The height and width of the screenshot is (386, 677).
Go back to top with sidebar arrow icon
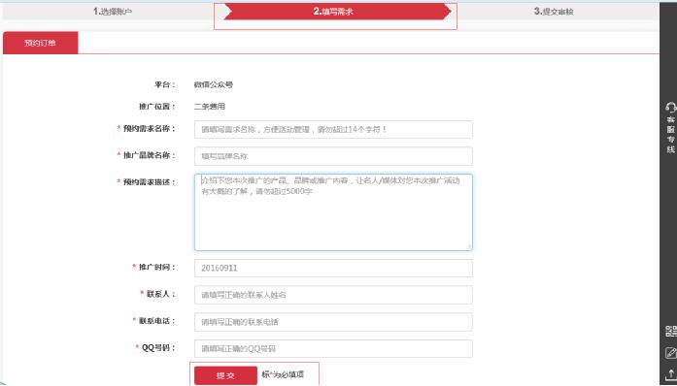[x=671, y=374]
